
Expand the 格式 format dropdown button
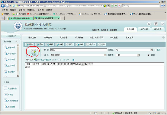[91, 44]
